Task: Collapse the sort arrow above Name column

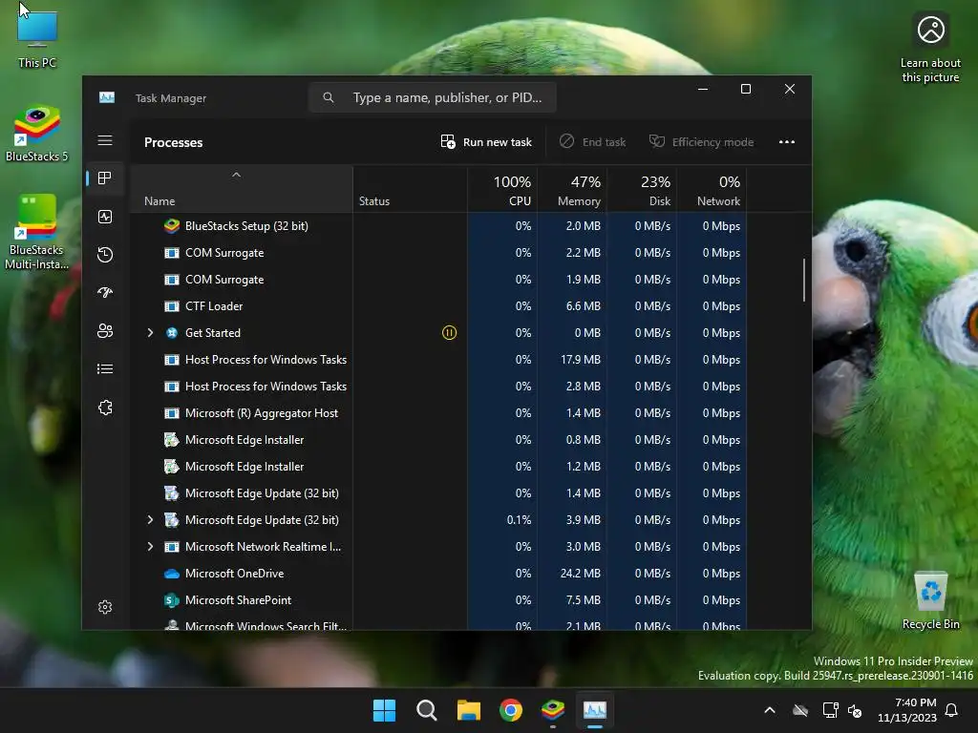Action: pos(237,176)
